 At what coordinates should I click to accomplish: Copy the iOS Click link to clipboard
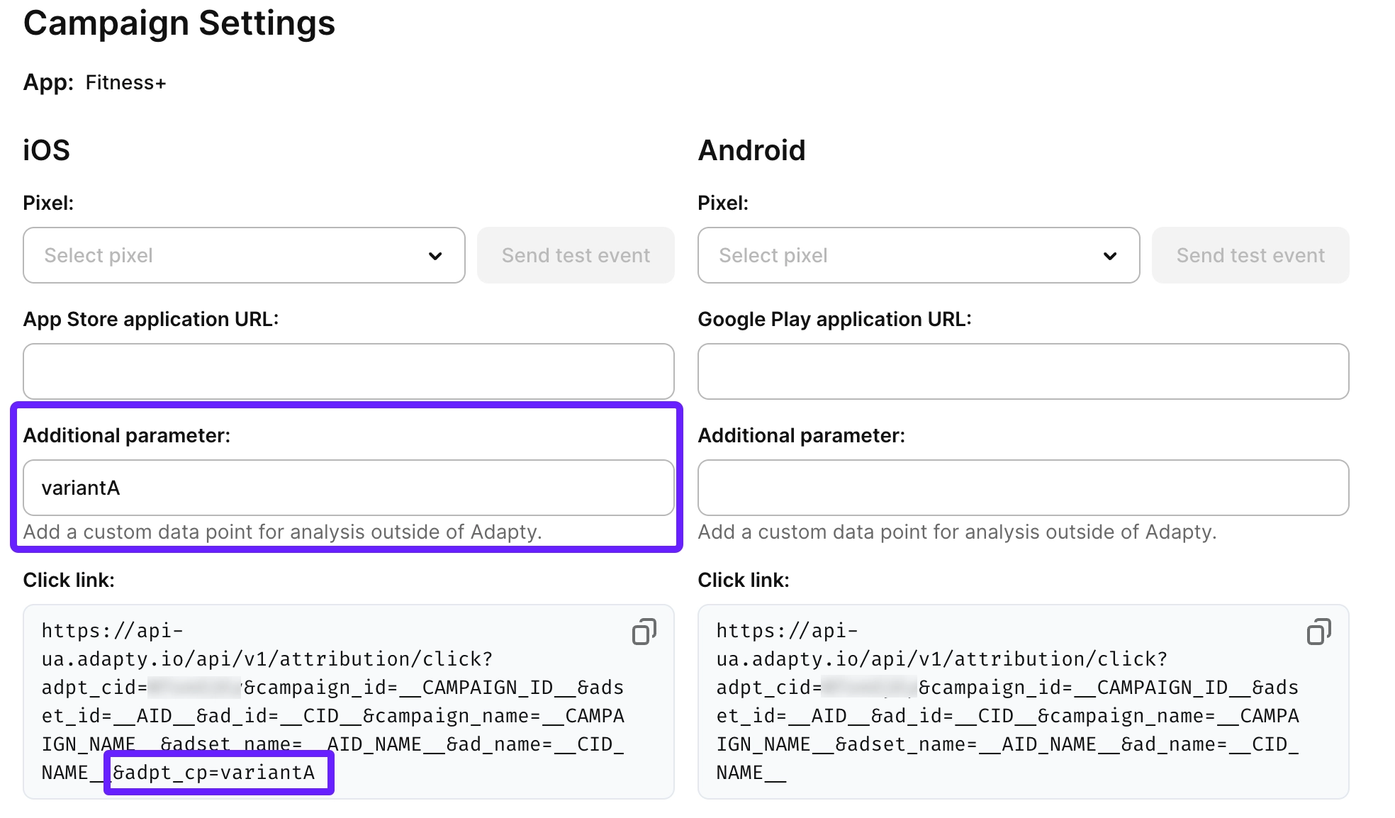pyautogui.click(x=643, y=632)
